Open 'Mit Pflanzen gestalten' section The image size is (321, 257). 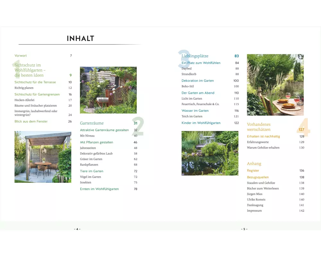pyautogui.click(x=96, y=142)
